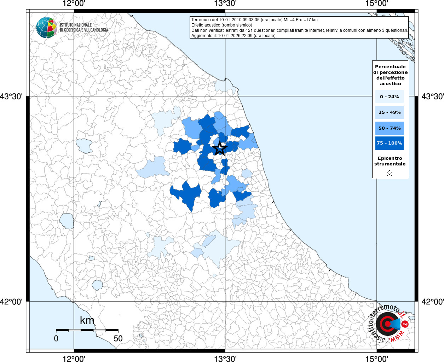Click Lake Bracciano on the map
This screenshot has height=362, width=444.
click(97, 285)
